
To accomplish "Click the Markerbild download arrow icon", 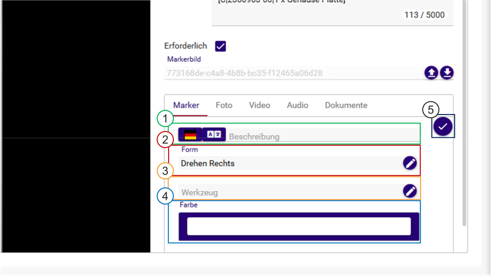I will pyautogui.click(x=447, y=73).
